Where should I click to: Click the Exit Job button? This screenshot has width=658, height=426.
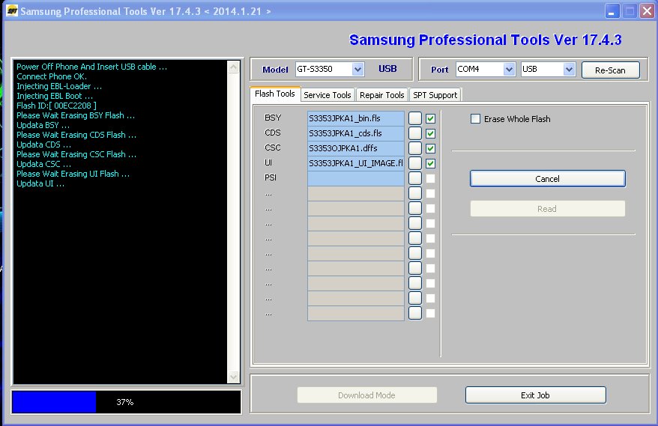click(x=535, y=395)
